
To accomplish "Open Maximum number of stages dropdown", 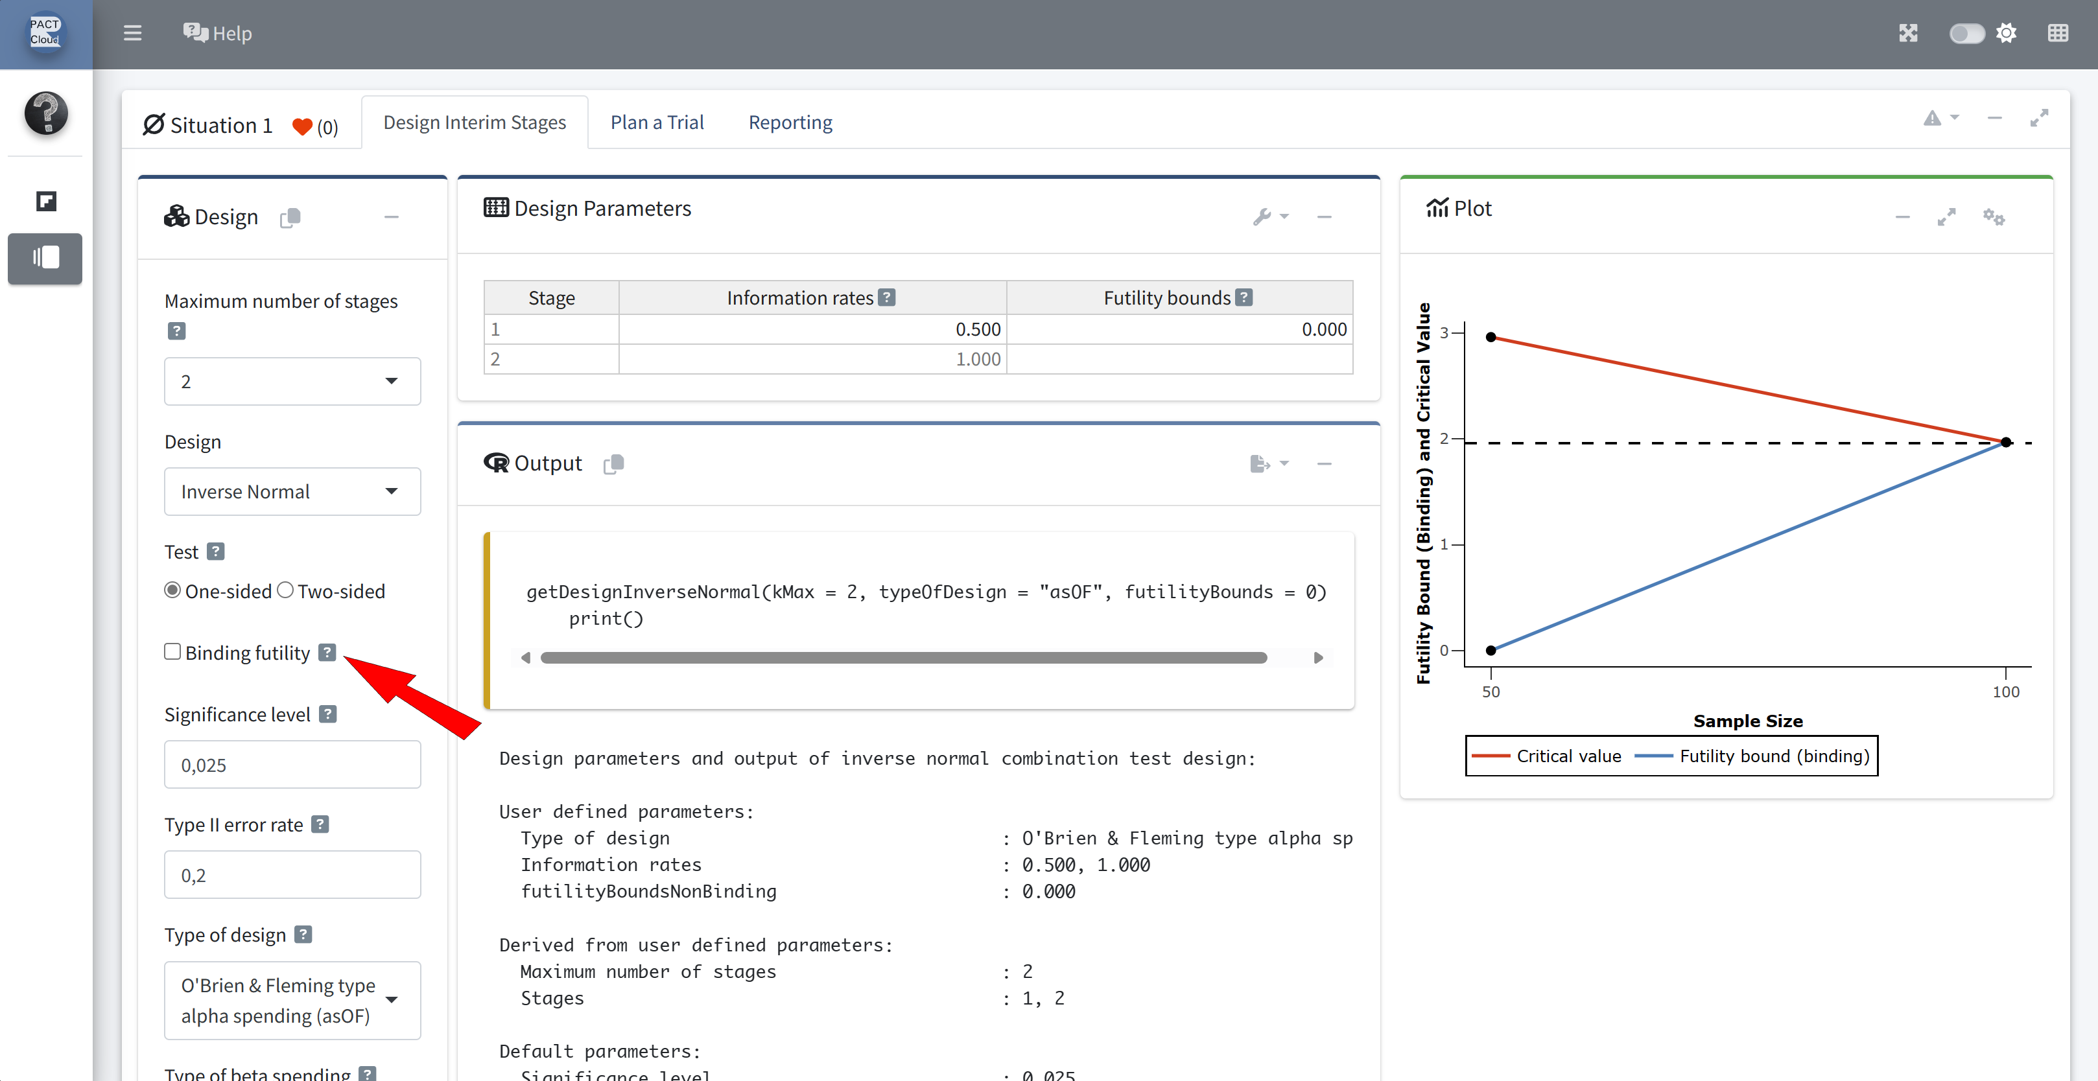I will [292, 381].
